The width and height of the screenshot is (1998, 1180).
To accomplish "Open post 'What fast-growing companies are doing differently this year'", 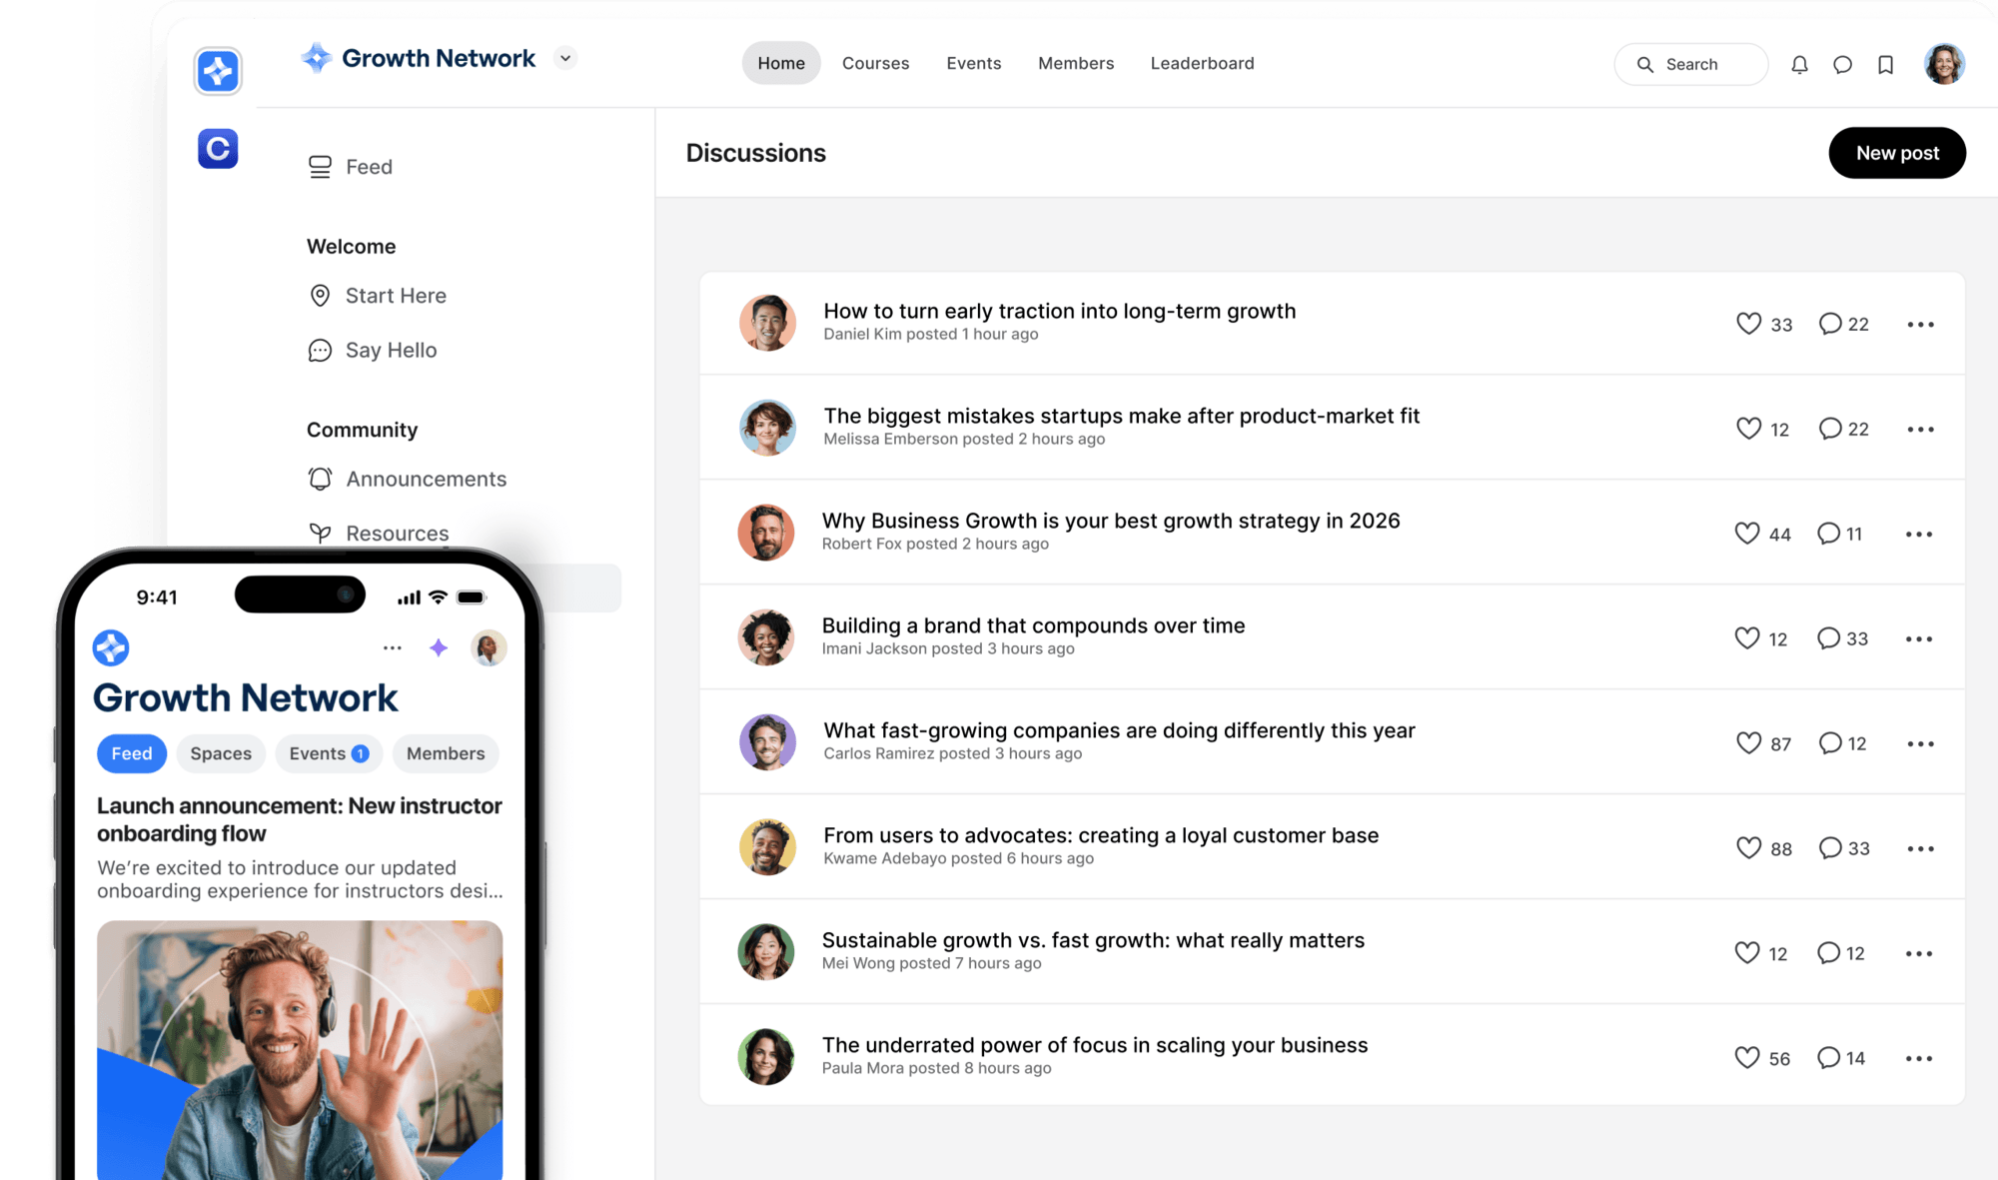I will tap(1119, 730).
